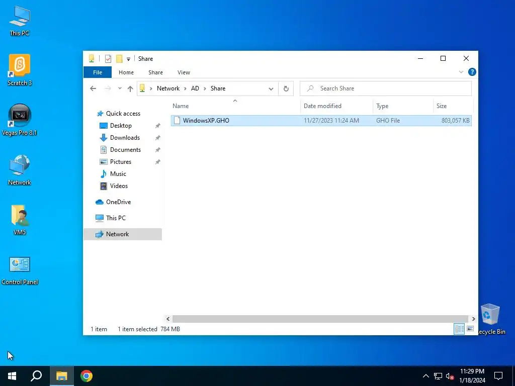This screenshot has height=386, width=515.
Task: Switch to Details view layout icon
Action: point(459,329)
